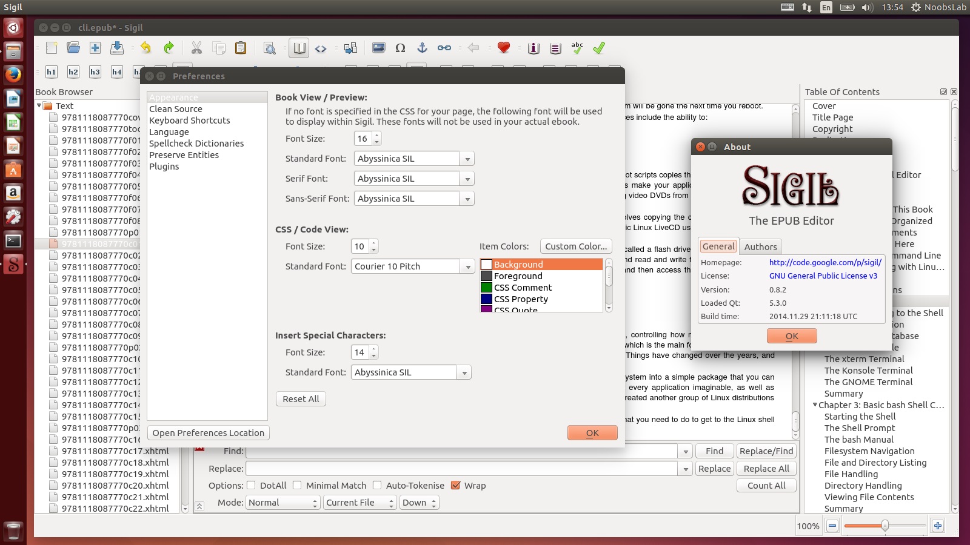The height and width of the screenshot is (545, 970).
Task: Insert ID with the anchor icon
Action: pos(423,48)
